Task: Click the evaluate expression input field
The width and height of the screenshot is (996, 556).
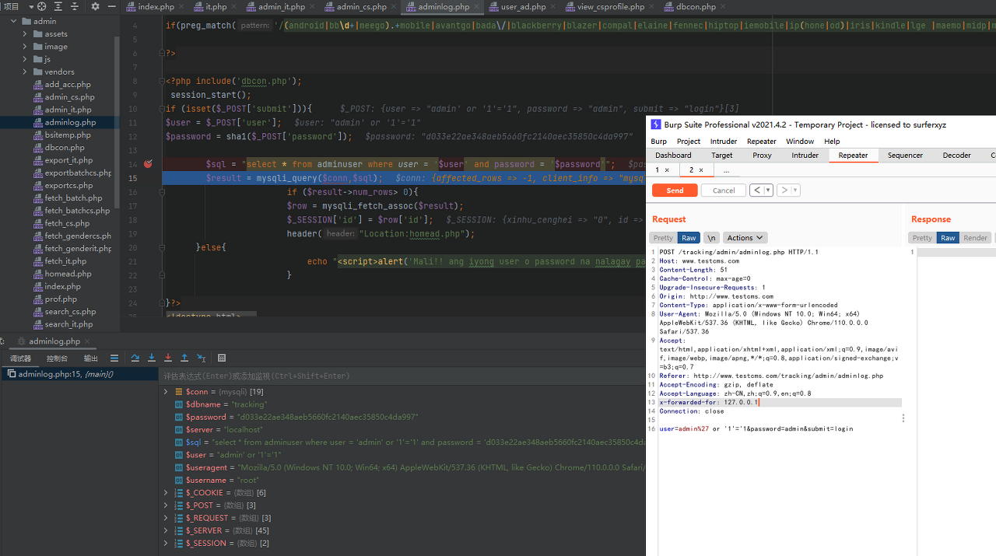Action: coord(403,376)
